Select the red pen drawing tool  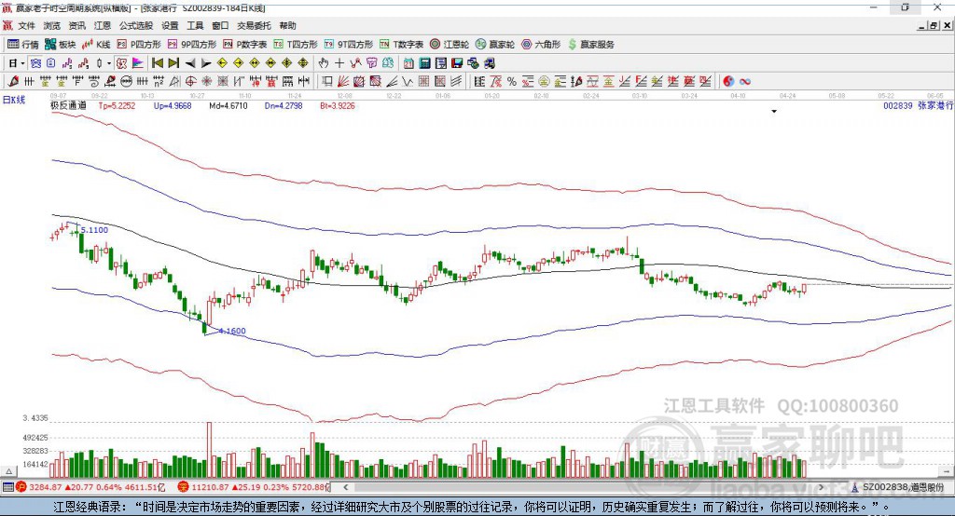click(13, 81)
